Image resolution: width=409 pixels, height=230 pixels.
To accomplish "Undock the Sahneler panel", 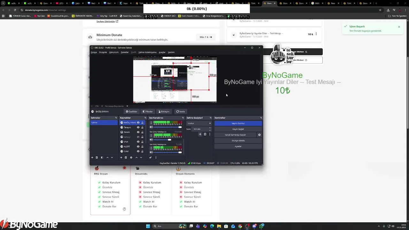I will point(116,118).
